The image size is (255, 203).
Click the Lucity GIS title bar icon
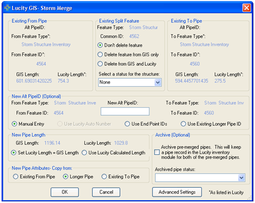click(7, 8)
